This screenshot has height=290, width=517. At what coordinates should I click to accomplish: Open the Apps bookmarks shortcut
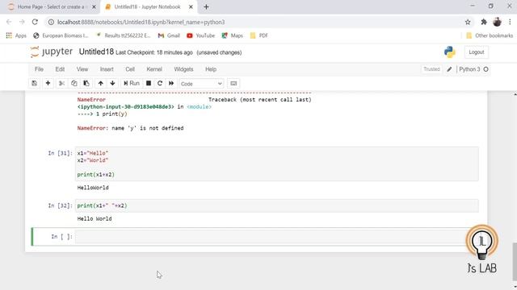tap(16, 35)
